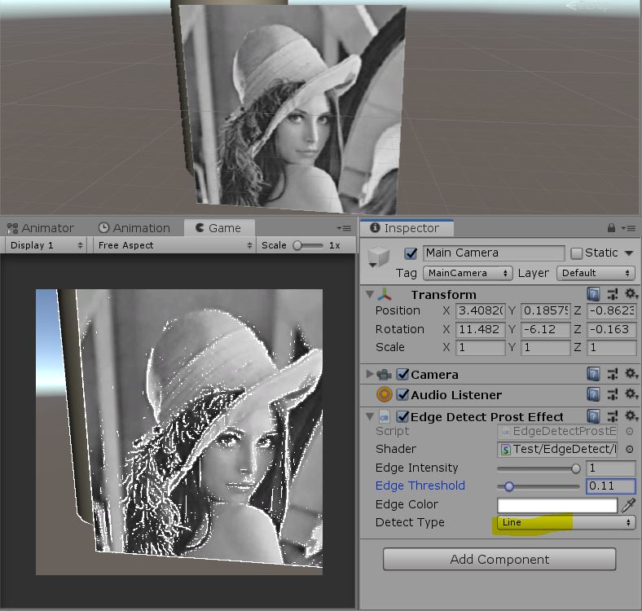642x611 pixels.
Task: Click the Audio Listener component icon
Action: [384, 394]
